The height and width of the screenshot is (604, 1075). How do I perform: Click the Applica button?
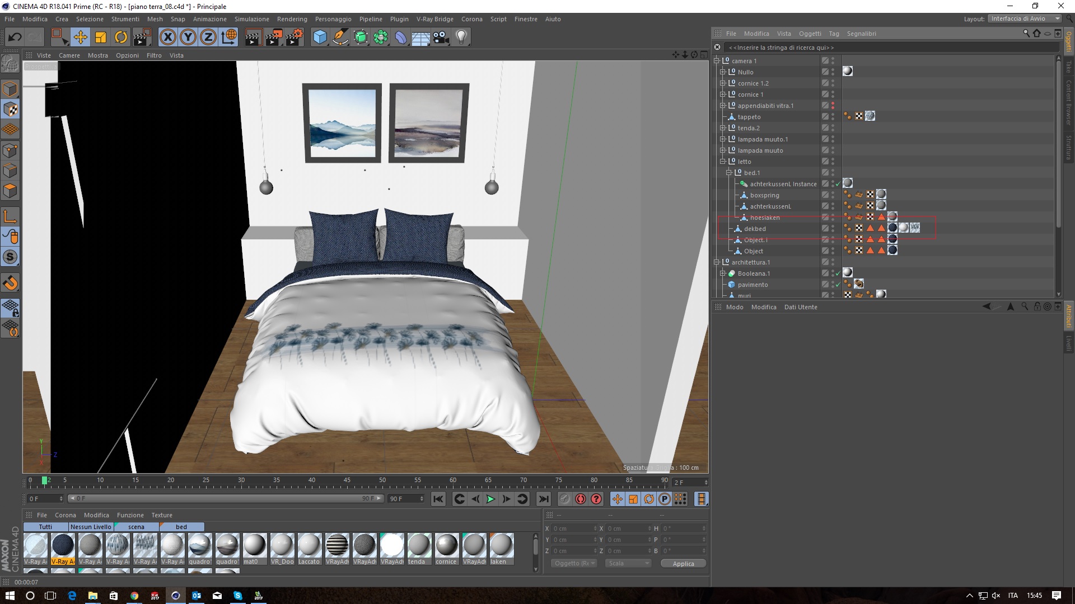tap(683, 563)
